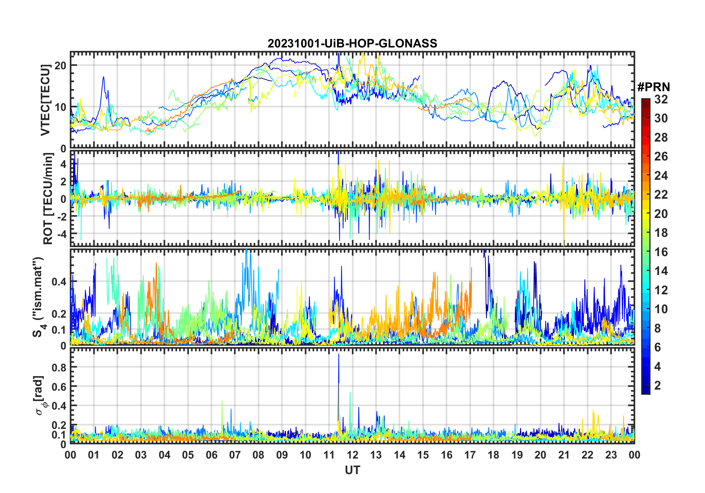Click x-axis tick label 06

[x=211, y=455]
